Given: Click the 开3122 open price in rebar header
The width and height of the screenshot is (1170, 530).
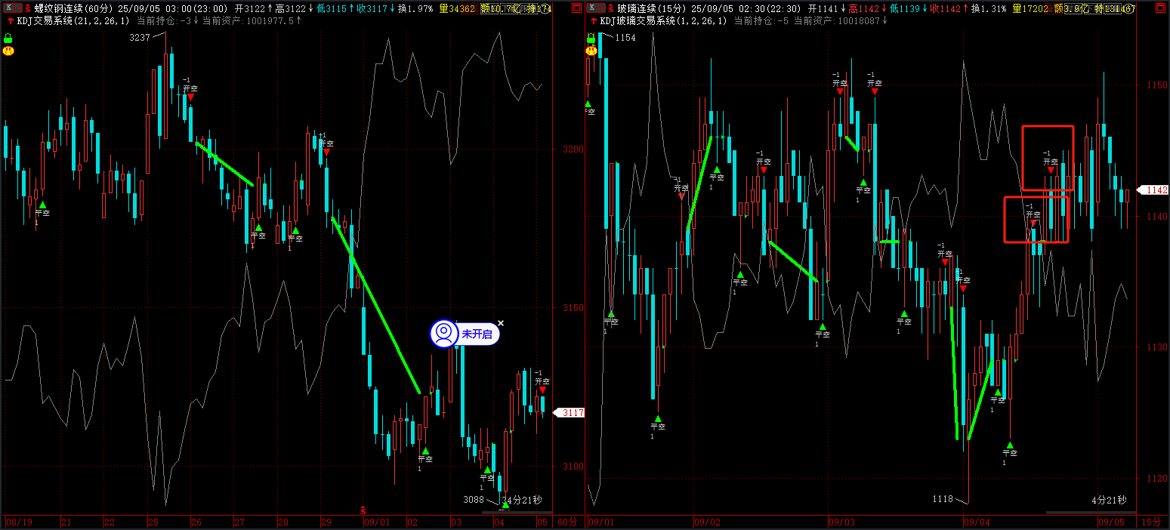Looking at the screenshot, I should (251, 8).
